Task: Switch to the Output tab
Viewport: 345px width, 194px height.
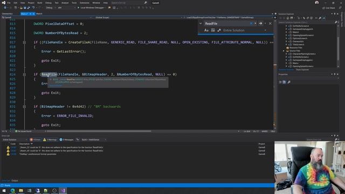Action: click(x=15, y=181)
